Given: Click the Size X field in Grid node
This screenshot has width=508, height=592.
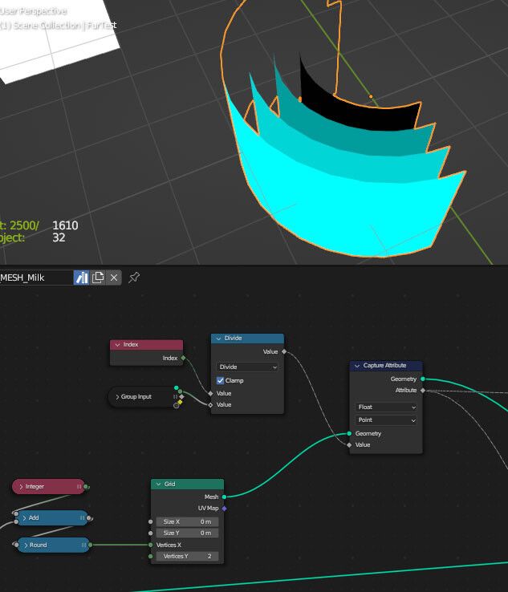Looking at the screenshot, I should 187,521.
